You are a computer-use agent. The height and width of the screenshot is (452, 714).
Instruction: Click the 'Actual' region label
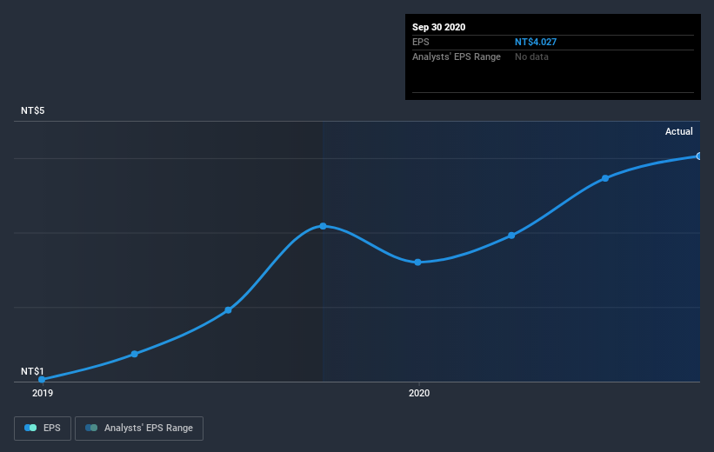click(678, 131)
